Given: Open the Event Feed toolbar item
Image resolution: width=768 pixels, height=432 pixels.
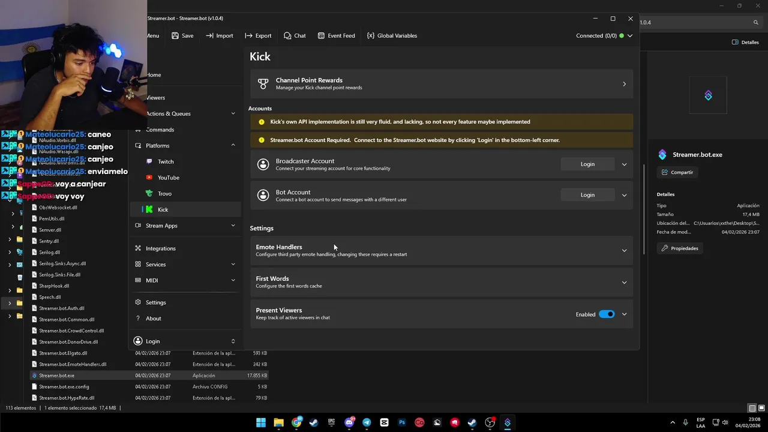Looking at the screenshot, I should (x=336, y=35).
